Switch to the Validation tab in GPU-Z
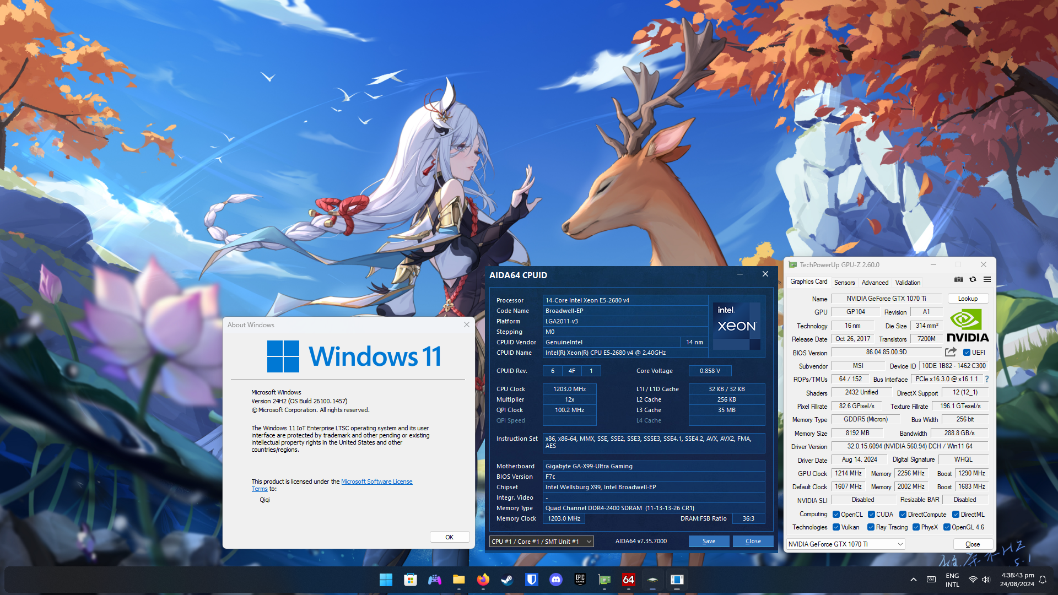The image size is (1058, 595). tap(908, 283)
